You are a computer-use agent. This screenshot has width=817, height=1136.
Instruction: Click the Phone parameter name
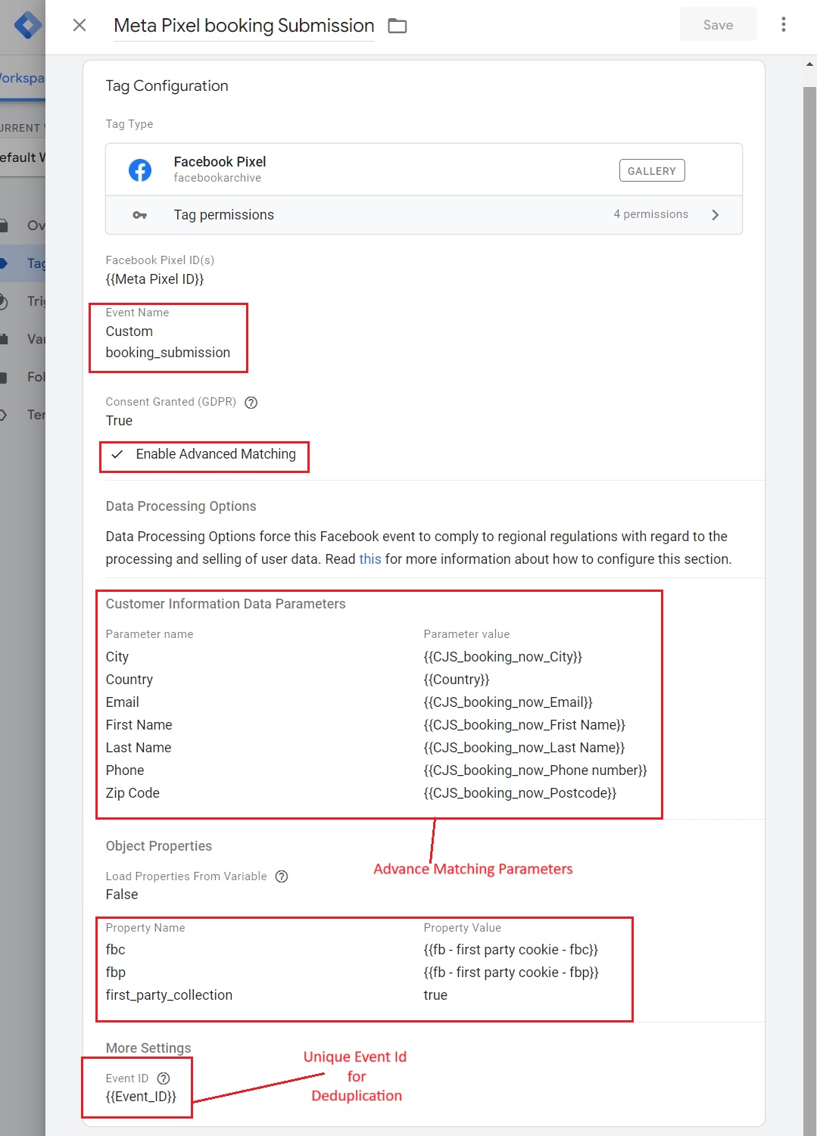pyautogui.click(x=125, y=770)
